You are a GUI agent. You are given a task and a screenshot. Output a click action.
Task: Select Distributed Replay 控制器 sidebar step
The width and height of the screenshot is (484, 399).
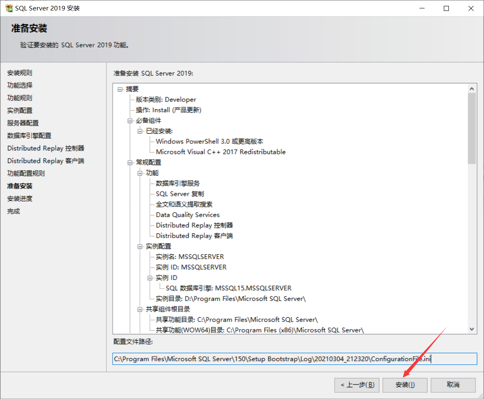point(46,148)
